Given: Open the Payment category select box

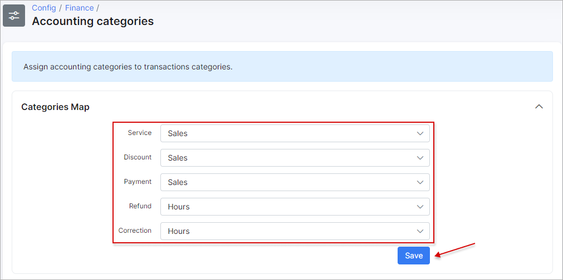Looking at the screenshot, I should click(295, 182).
